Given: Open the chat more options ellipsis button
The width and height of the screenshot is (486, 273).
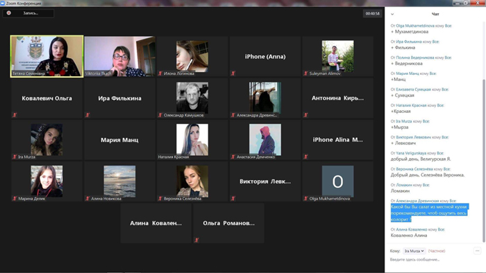Looking at the screenshot, I should [478, 251].
